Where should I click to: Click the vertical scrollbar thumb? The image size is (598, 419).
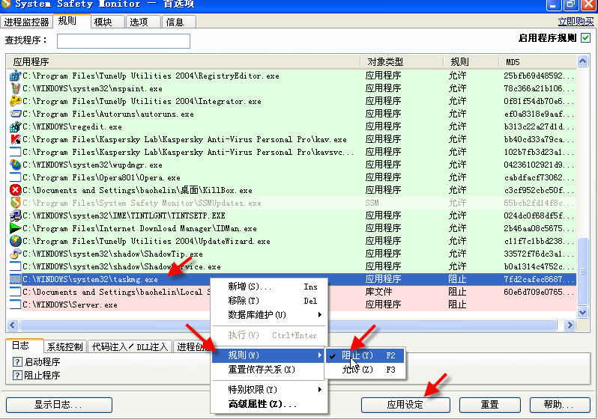click(x=582, y=271)
